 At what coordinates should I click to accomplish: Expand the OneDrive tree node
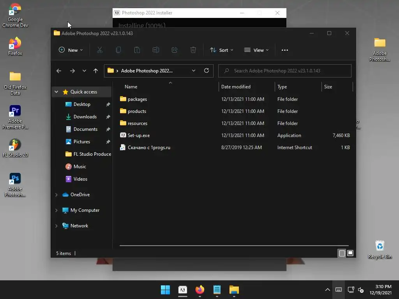56,195
